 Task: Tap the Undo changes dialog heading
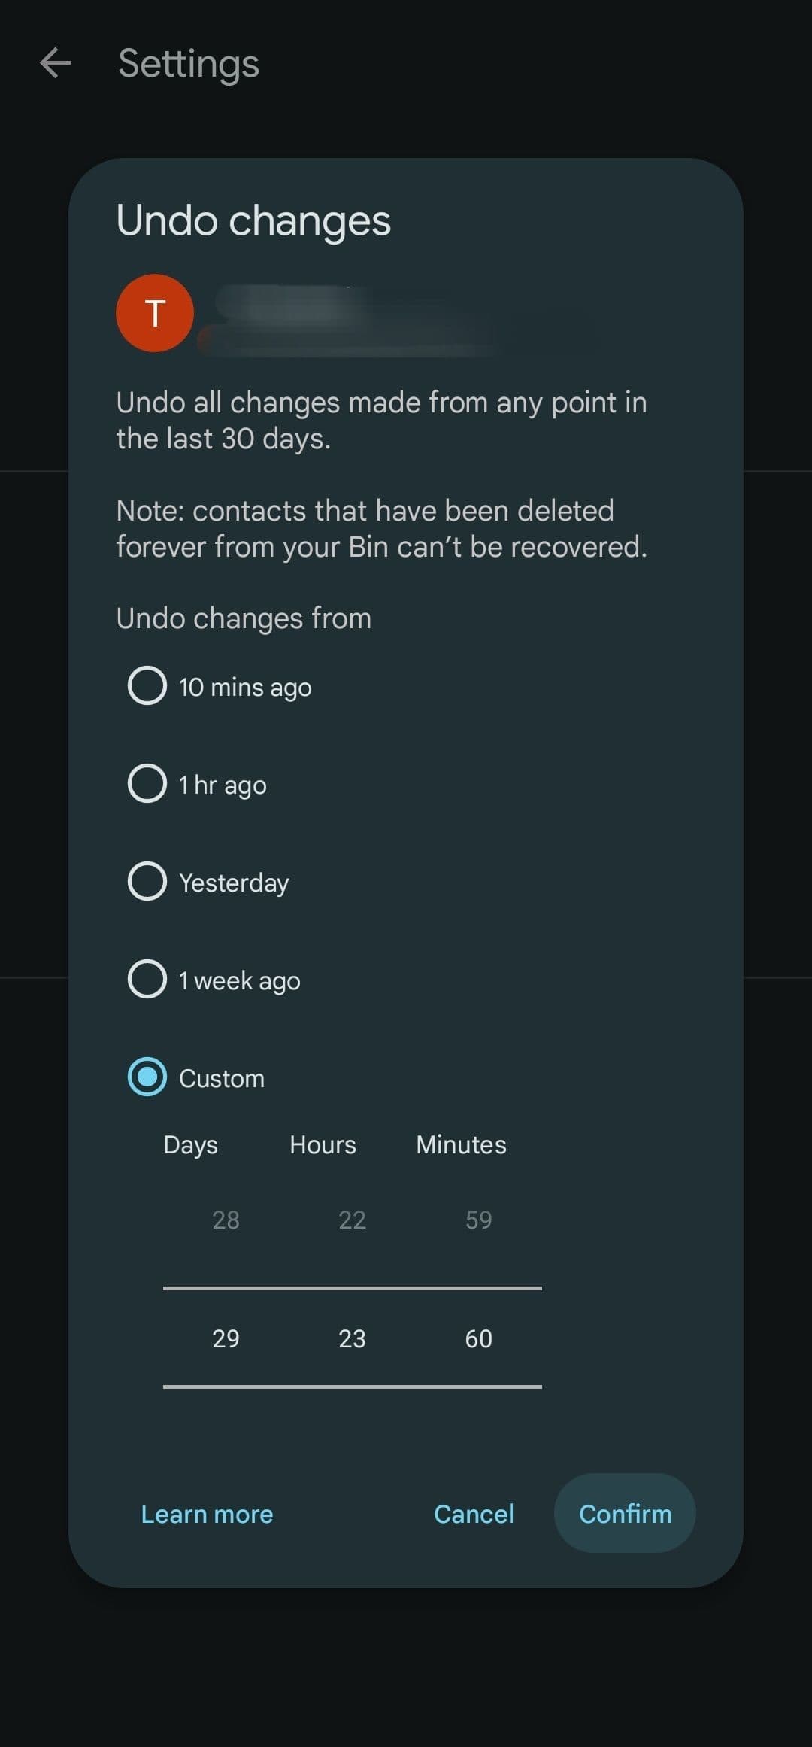click(x=253, y=220)
